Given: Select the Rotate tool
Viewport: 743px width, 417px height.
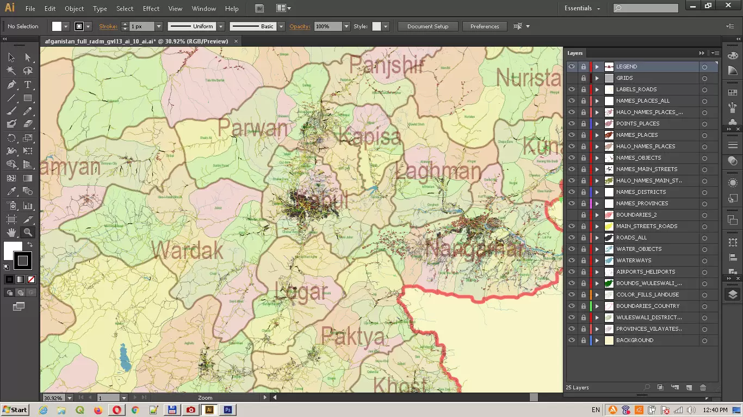Looking at the screenshot, I should (11, 138).
